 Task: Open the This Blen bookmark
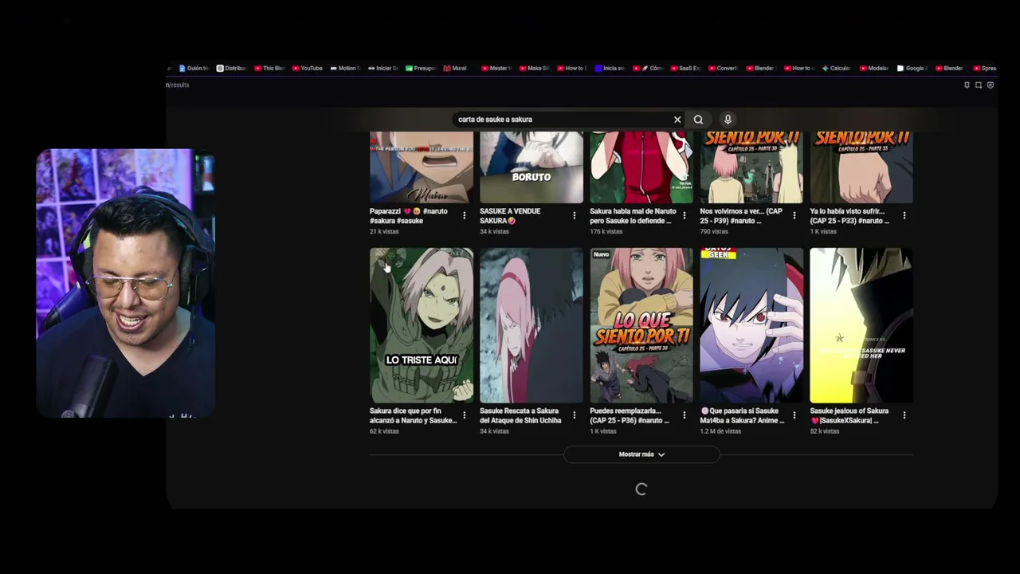point(270,69)
